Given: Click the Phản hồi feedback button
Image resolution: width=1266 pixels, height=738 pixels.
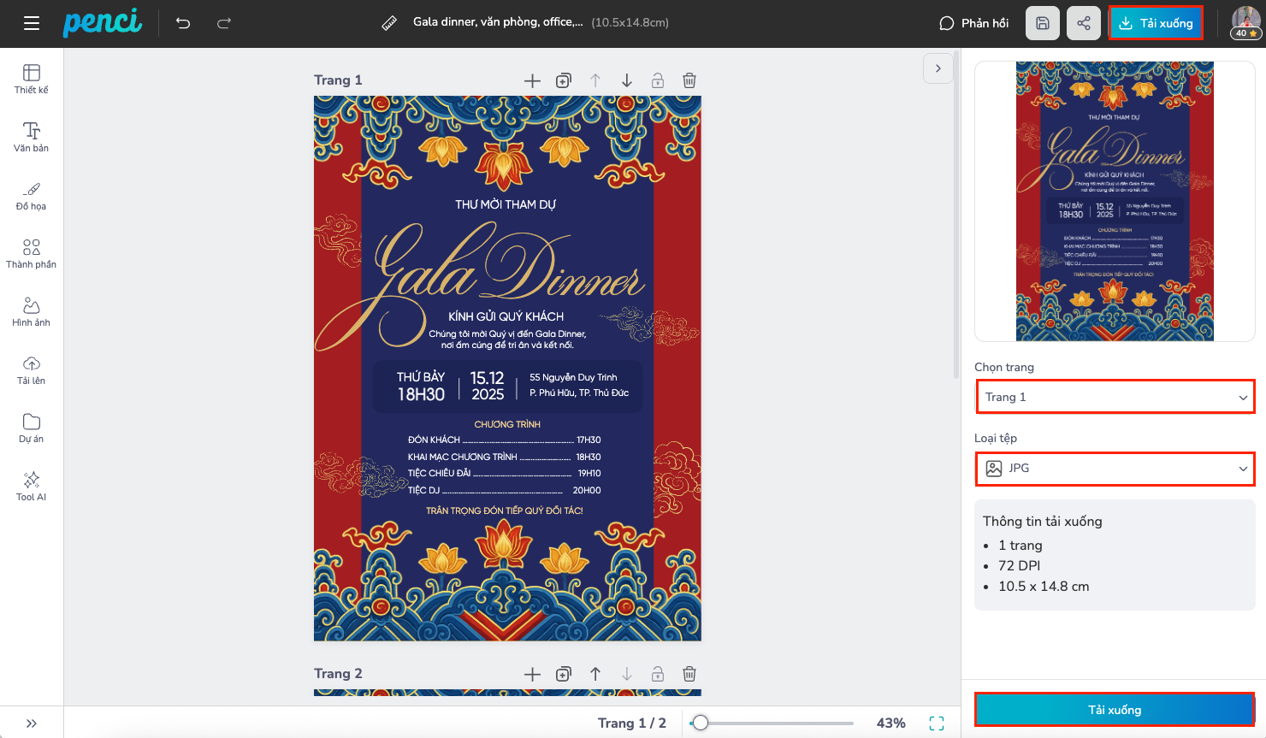Looking at the screenshot, I should click(x=973, y=23).
